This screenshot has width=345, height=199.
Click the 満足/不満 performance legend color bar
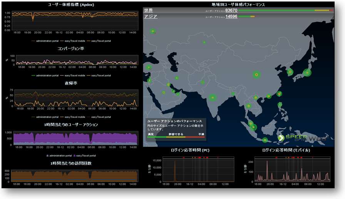point(176,137)
